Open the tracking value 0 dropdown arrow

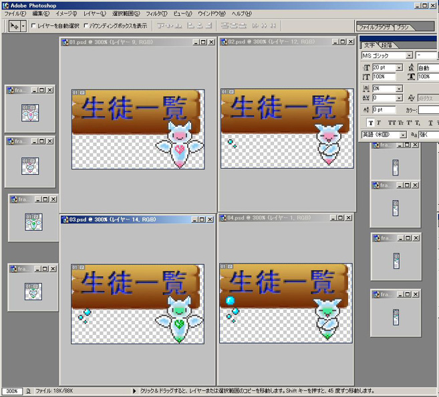pos(399,98)
